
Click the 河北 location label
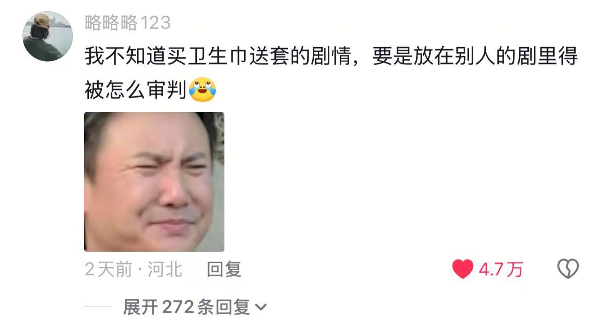[x=165, y=269]
